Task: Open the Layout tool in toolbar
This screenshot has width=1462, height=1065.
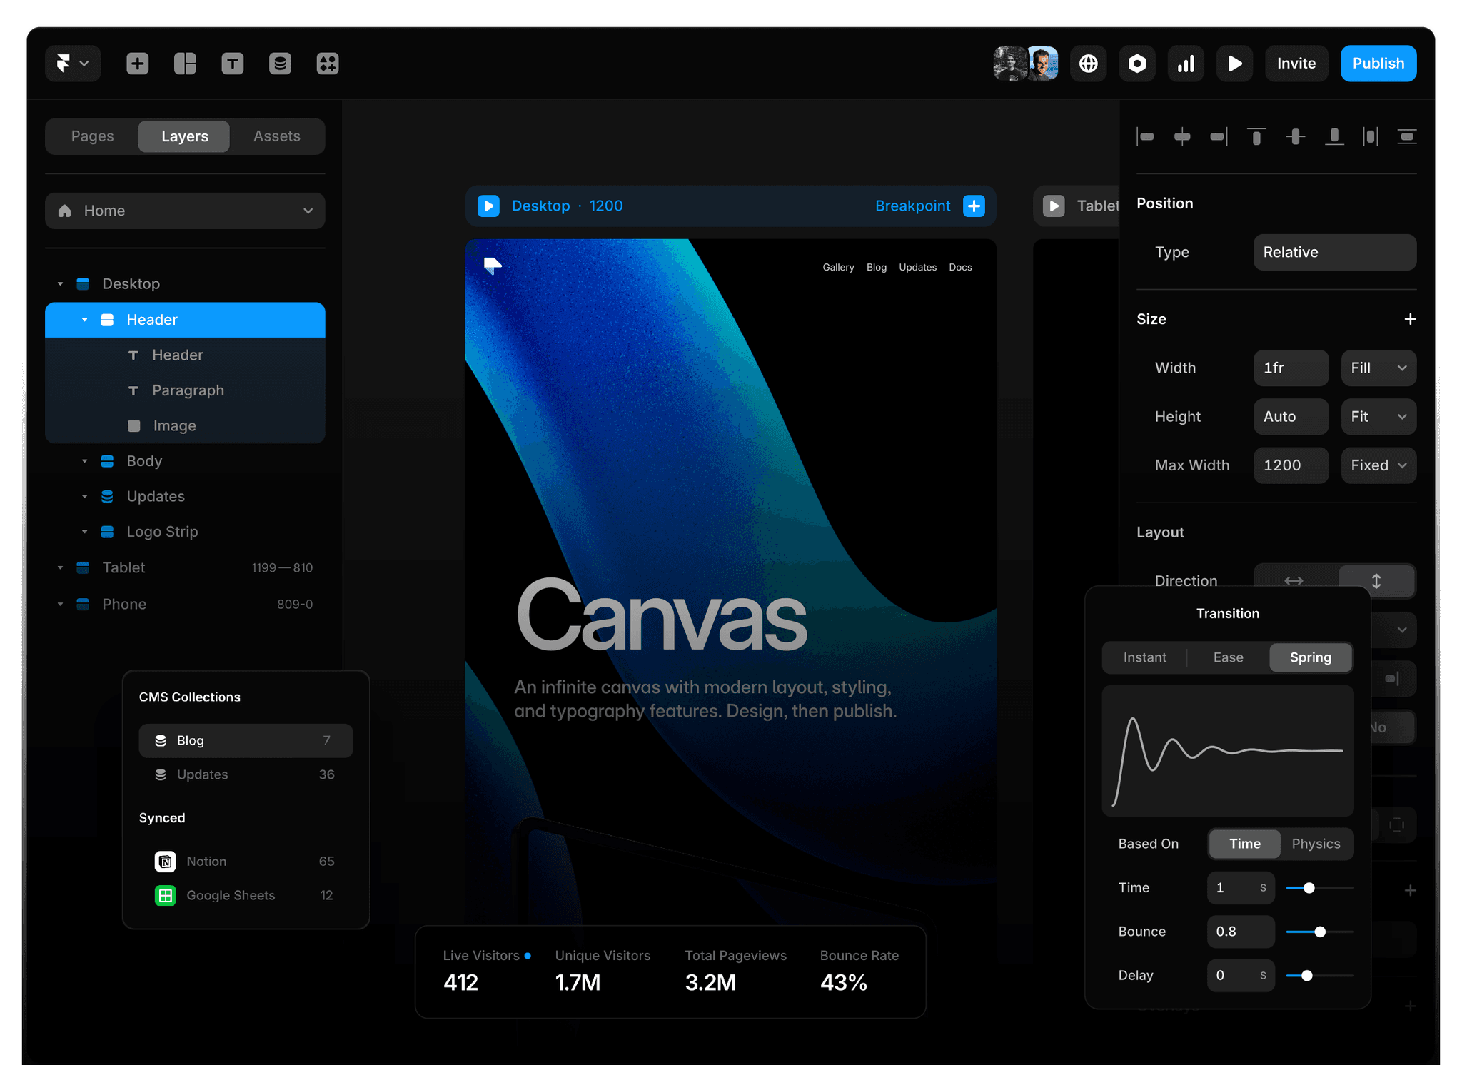Action: click(185, 64)
